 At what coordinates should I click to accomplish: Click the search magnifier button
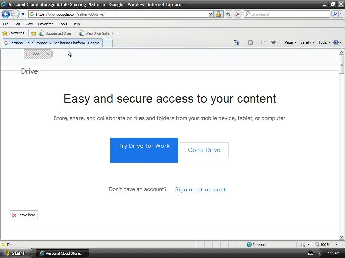click(335, 14)
